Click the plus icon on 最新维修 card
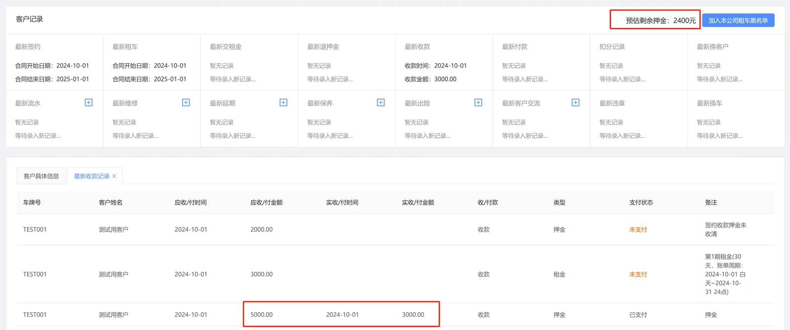 tap(186, 103)
